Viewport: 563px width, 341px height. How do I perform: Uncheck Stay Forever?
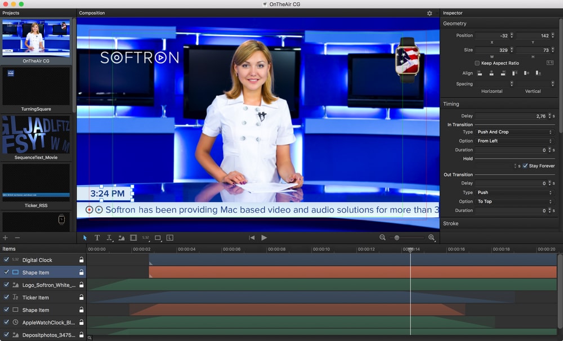click(x=525, y=166)
